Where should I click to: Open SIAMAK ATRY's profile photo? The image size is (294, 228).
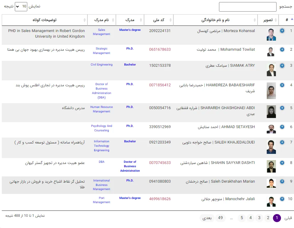point(271,70)
